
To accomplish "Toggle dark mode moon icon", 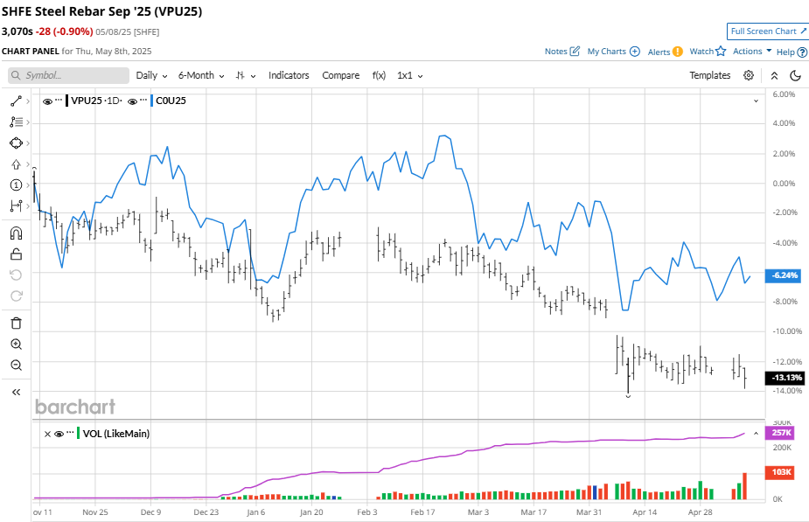I will click(796, 76).
